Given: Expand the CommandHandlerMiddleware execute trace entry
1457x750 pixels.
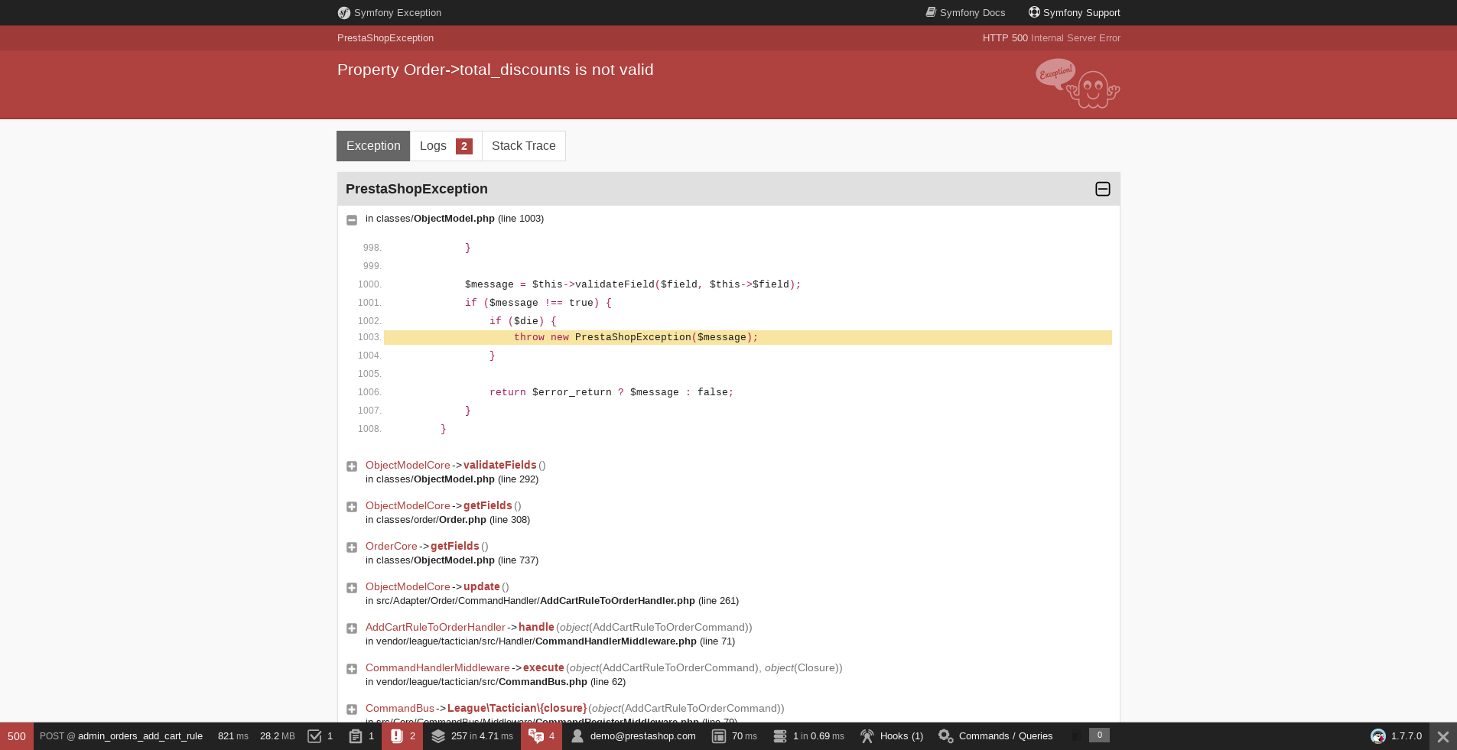Looking at the screenshot, I should pyautogui.click(x=352, y=669).
